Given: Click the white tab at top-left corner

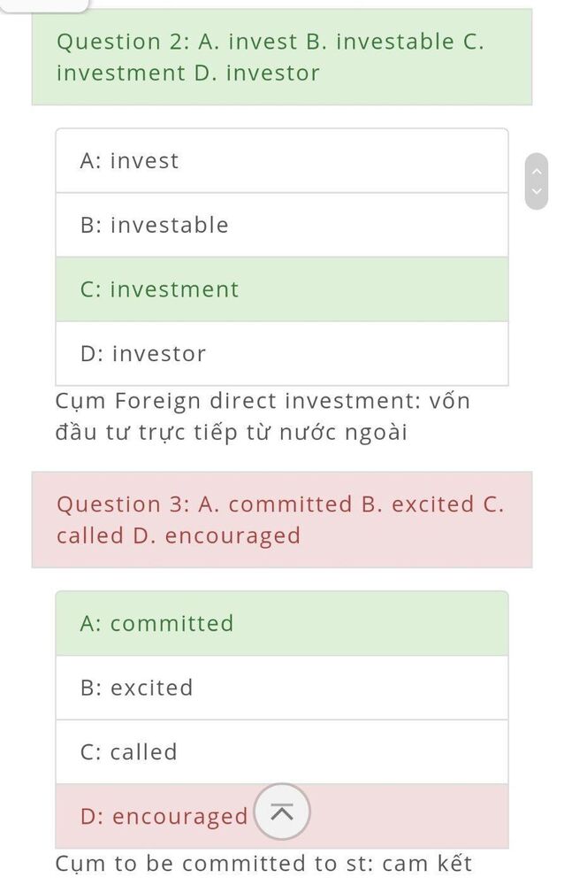Looking at the screenshot, I should click(x=44, y=5).
